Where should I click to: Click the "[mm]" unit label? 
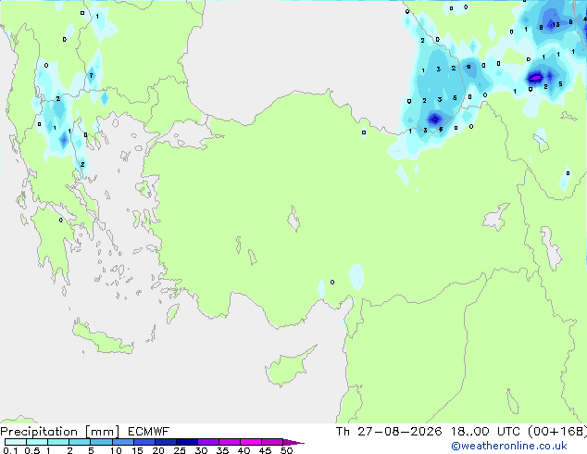[102, 432]
